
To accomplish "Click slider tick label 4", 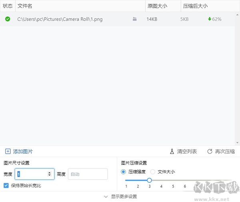I will [161, 186].
